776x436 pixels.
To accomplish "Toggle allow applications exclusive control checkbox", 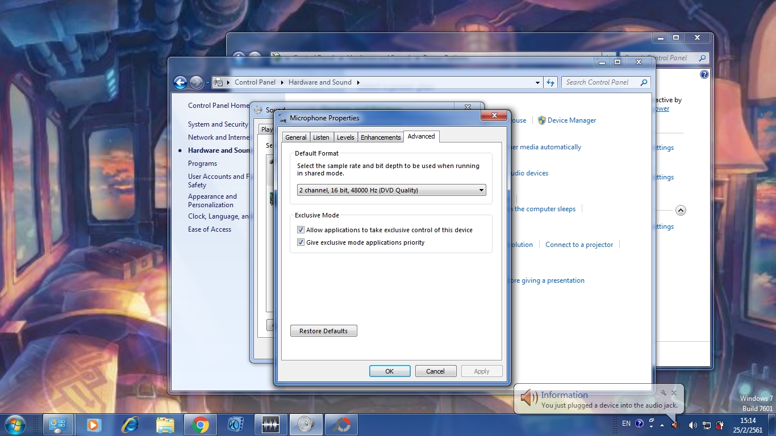I will 301,230.
